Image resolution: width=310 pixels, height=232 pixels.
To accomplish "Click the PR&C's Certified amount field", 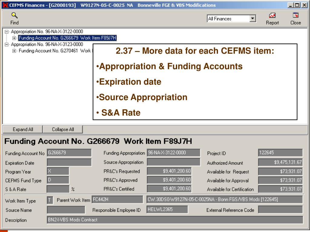I will pyautogui.click(x=169, y=188).
